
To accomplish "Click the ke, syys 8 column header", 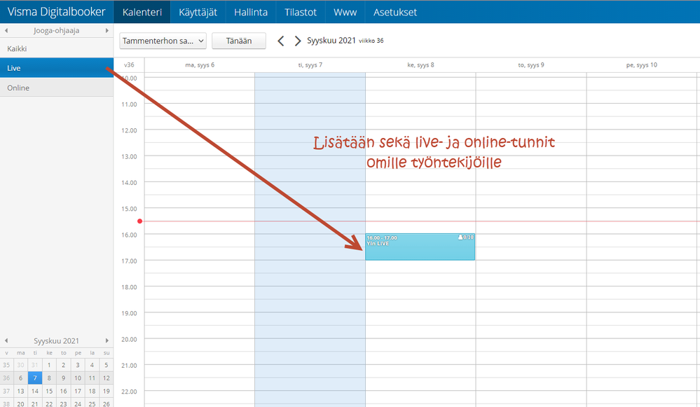I will coord(420,64).
